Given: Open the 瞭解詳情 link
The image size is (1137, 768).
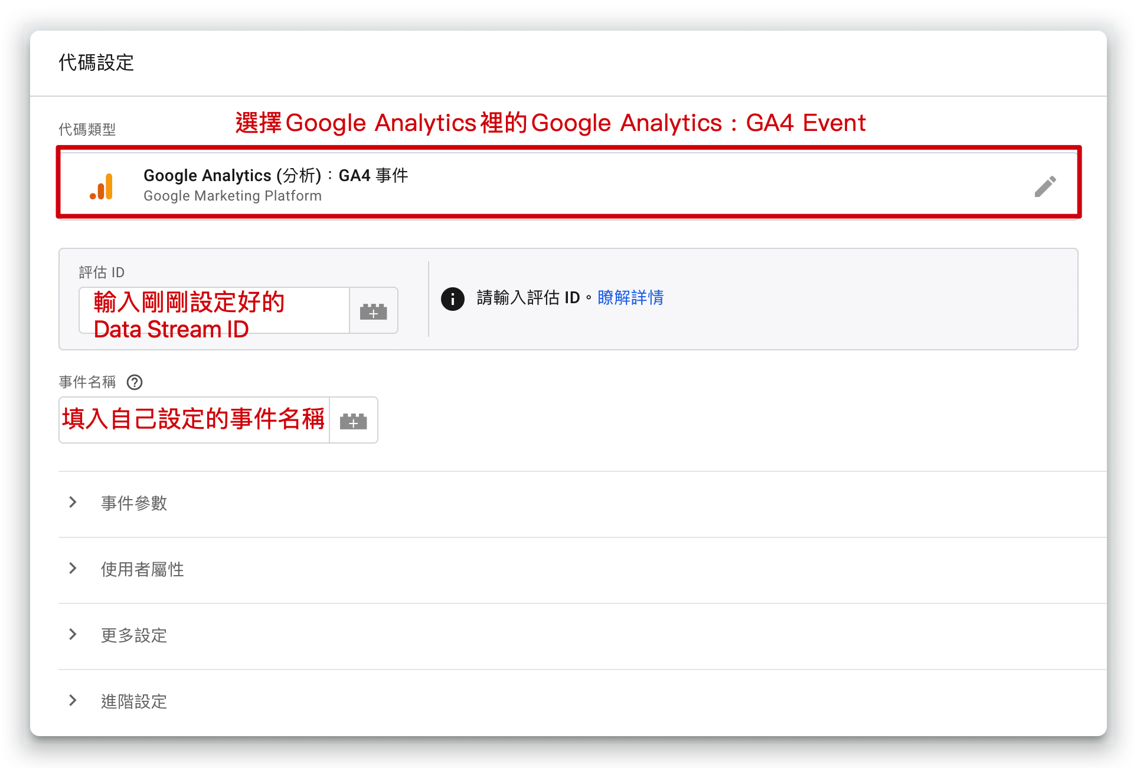Looking at the screenshot, I should pos(630,297).
